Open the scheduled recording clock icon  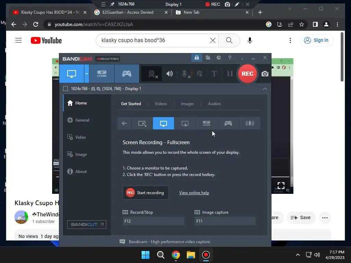click(x=218, y=58)
